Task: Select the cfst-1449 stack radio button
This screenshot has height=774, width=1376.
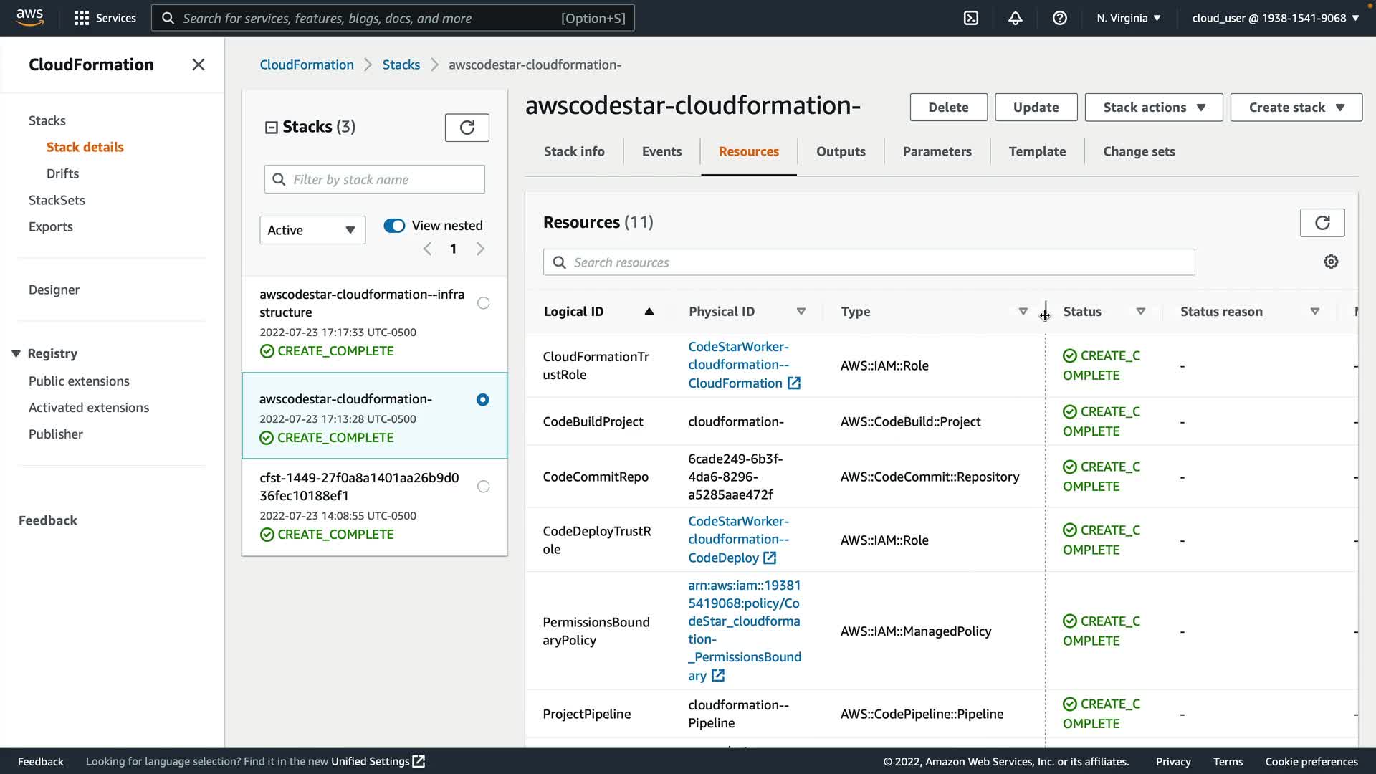Action: [484, 487]
